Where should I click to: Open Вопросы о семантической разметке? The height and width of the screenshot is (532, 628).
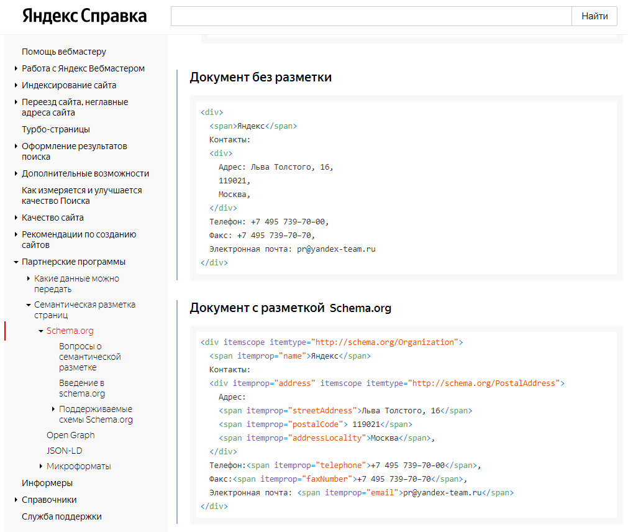(89, 357)
